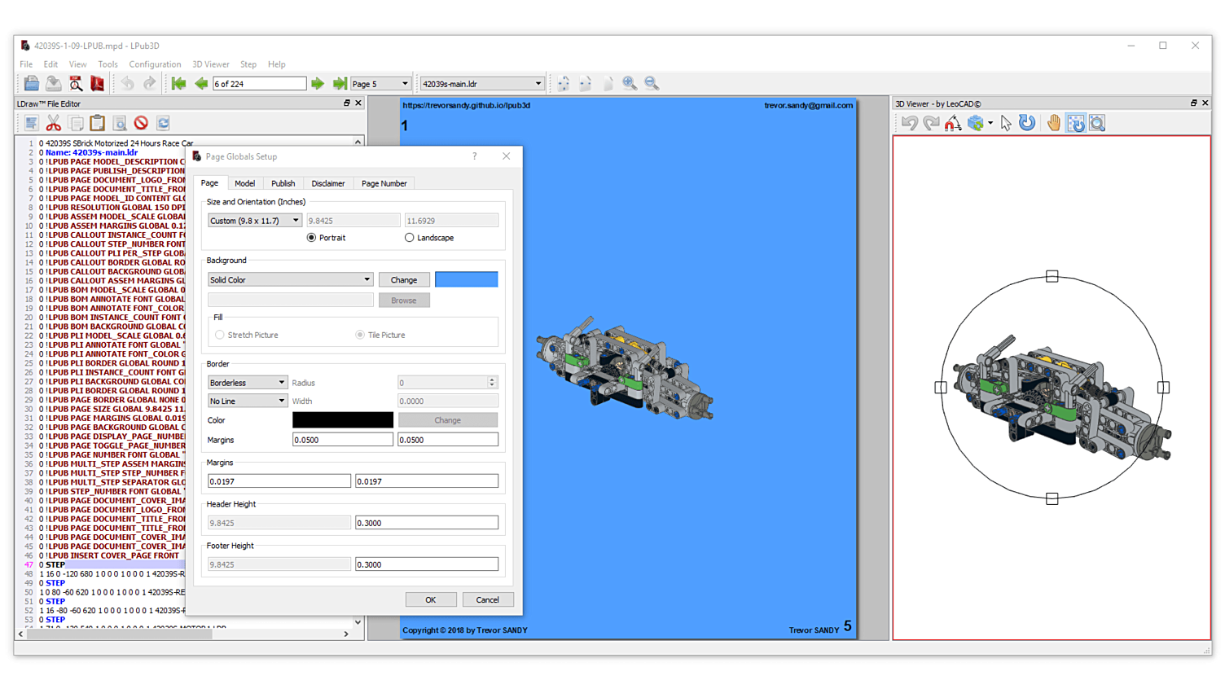
Task: Click the green next-page arrow in the toolbar
Action: 318,83
